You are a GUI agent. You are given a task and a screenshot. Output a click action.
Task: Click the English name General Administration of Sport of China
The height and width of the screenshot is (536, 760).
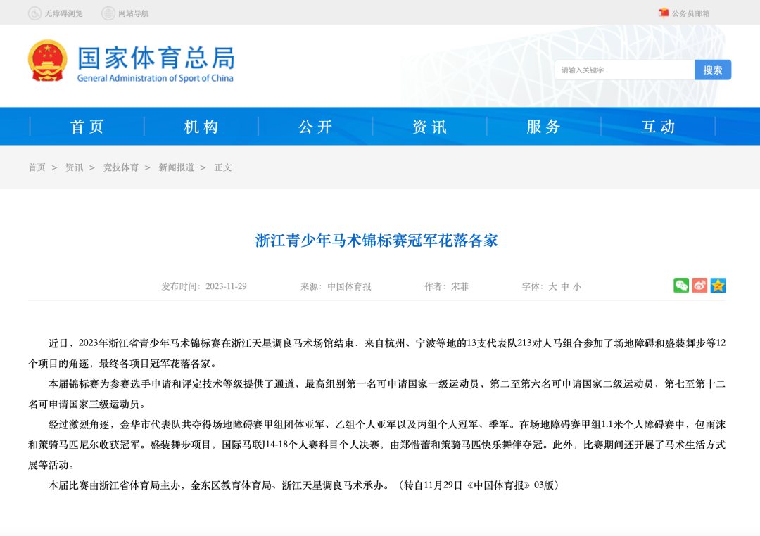pyautogui.click(x=155, y=78)
